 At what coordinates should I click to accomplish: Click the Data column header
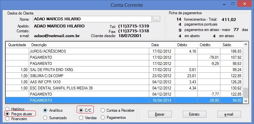pyautogui.click(x=162, y=45)
